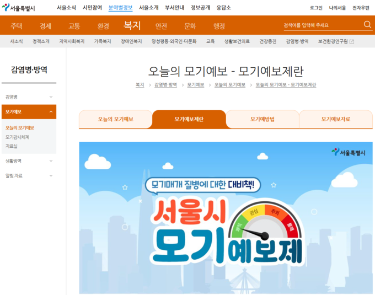The image size is (375, 295).
Task: Select 환경 in the orange category bar
Action: [x=103, y=26]
